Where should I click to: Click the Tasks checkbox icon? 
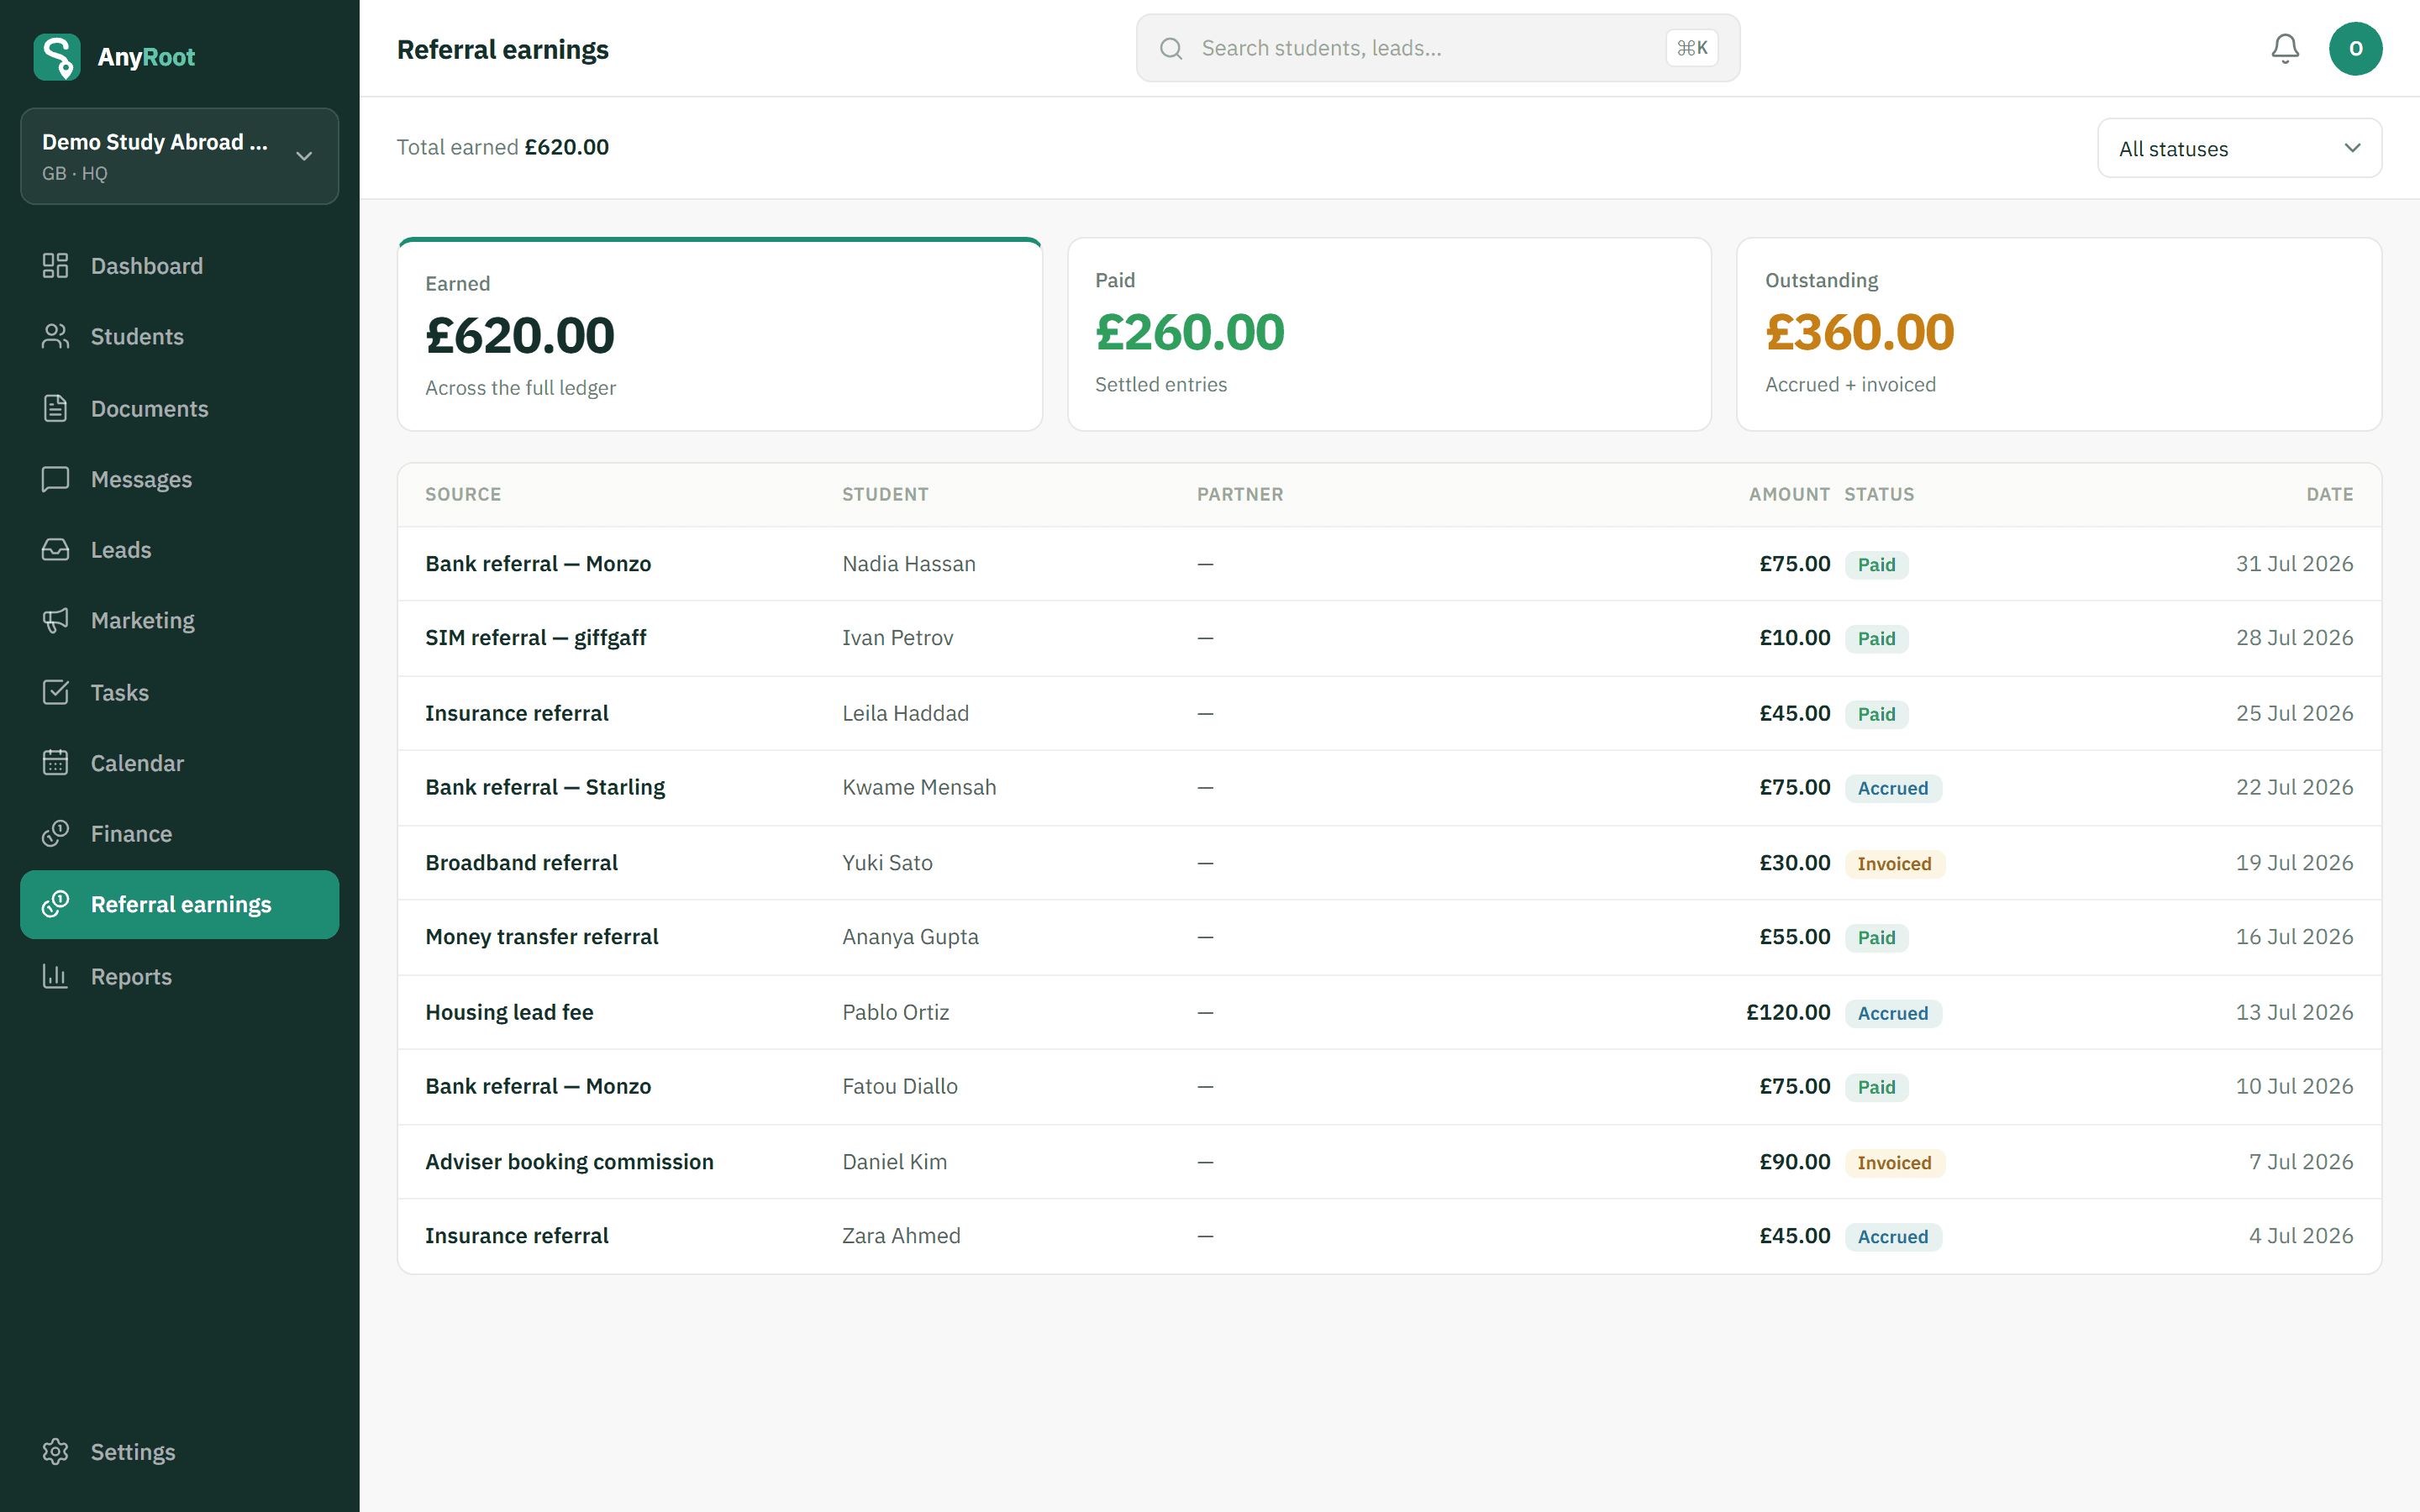point(55,692)
